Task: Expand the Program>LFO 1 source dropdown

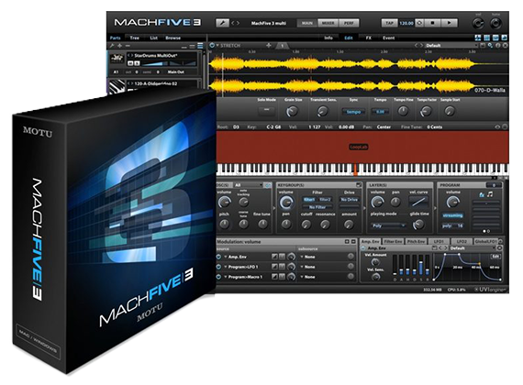Action: (226, 267)
